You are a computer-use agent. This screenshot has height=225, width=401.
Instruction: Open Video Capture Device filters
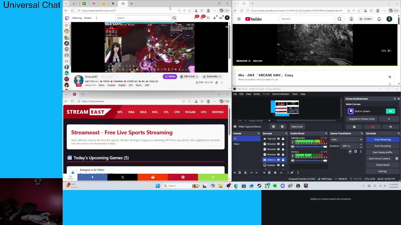coord(283,127)
